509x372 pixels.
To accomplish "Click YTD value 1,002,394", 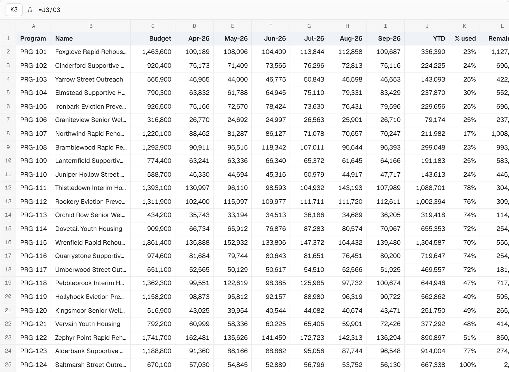I will (427, 202).
